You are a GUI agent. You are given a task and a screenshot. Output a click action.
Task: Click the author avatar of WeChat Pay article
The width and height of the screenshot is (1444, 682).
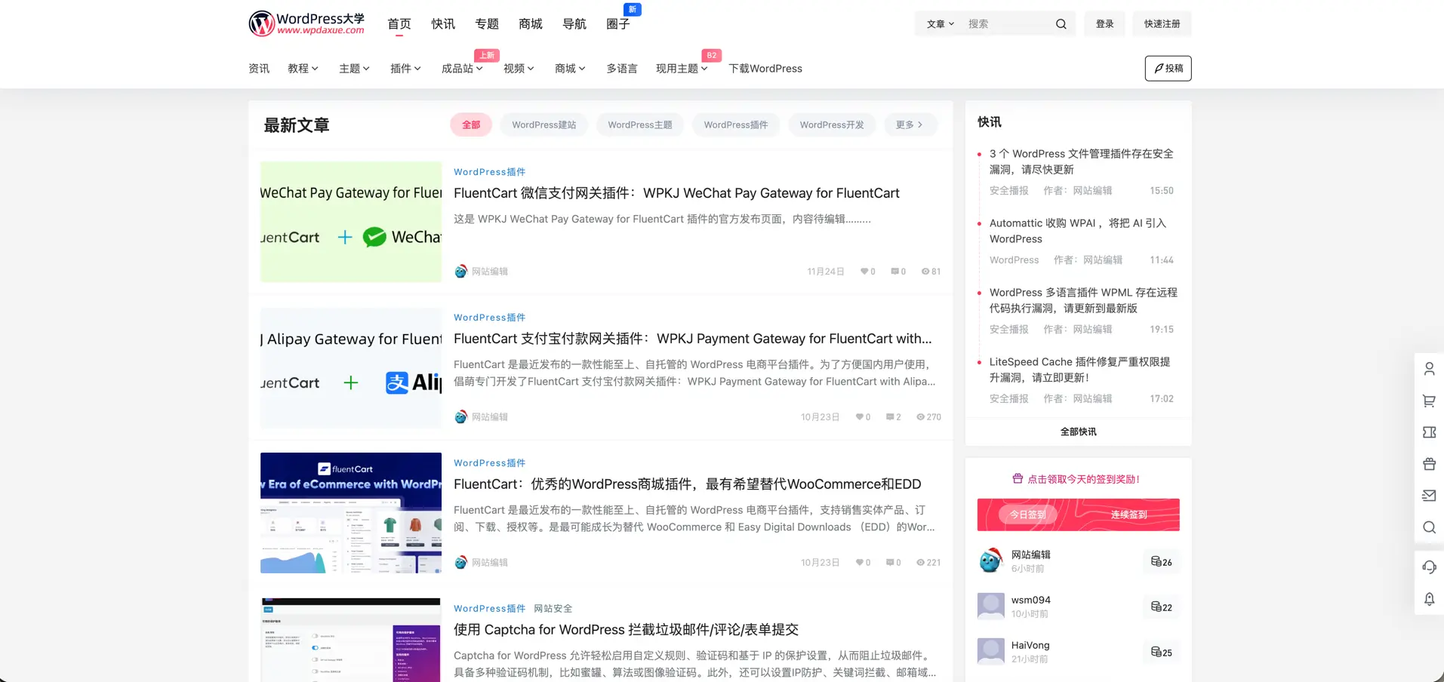[x=460, y=272]
